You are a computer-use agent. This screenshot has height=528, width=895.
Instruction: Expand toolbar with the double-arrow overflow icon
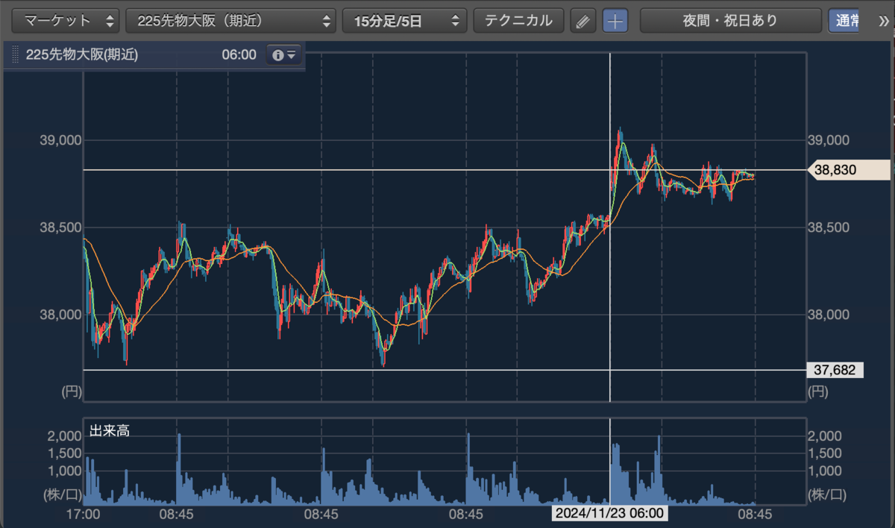pos(885,21)
